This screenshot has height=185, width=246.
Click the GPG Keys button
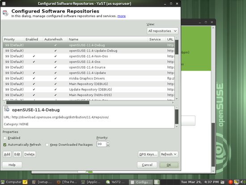(148, 155)
